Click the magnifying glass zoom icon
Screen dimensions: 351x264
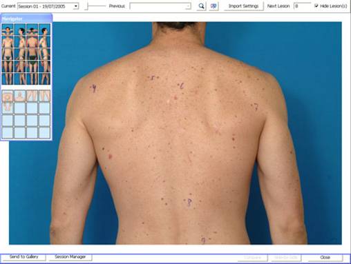tap(201, 6)
